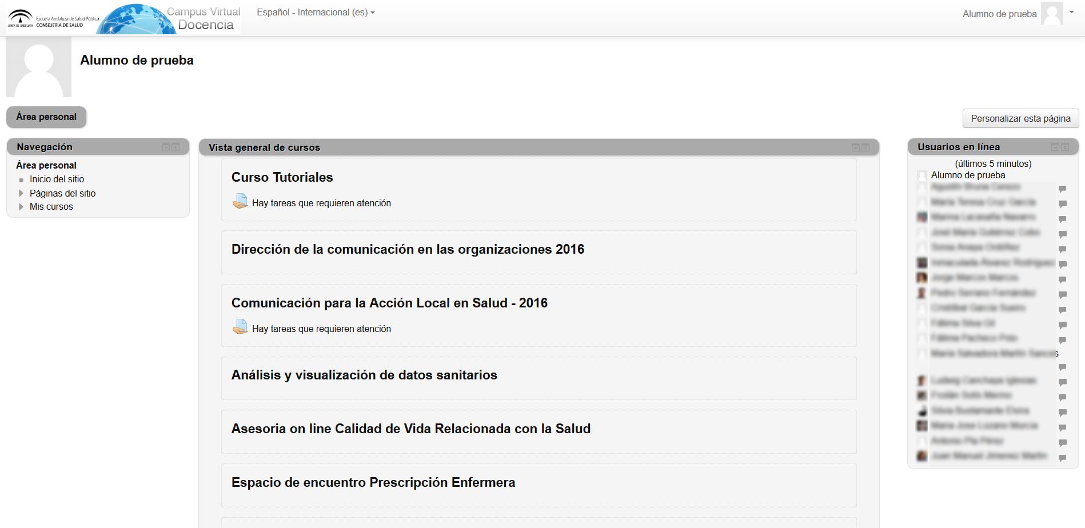Click the task icon under Curso Tutoriales

click(240, 202)
